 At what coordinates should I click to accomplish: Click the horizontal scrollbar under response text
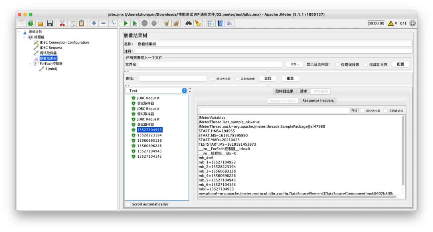pos(297,197)
